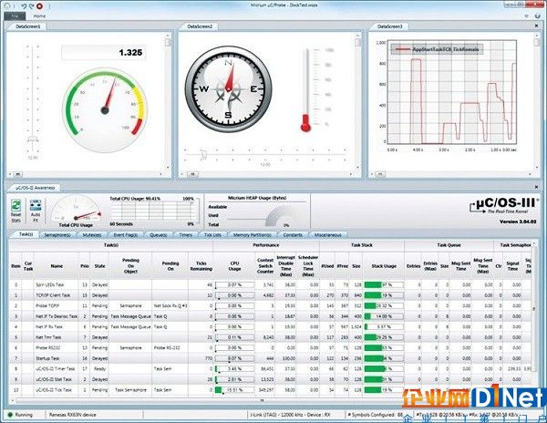Viewport: 547px width, 423px height.
Task: Select the DataScreen3 tab
Action: [x=389, y=26]
